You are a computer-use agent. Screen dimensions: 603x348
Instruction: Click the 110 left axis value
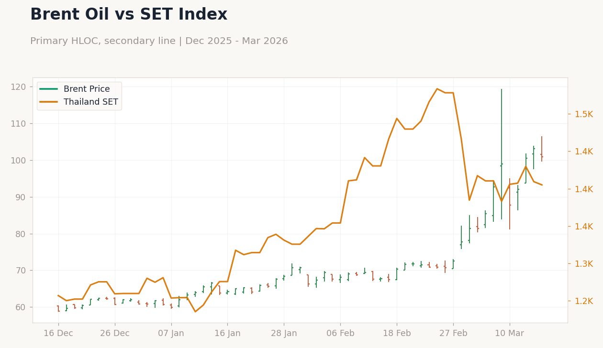pos(18,124)
